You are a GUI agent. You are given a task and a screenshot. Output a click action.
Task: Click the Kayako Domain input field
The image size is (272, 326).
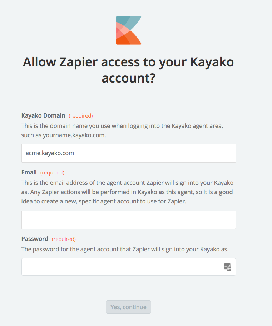pyautogui.click(x=129, y=153)
